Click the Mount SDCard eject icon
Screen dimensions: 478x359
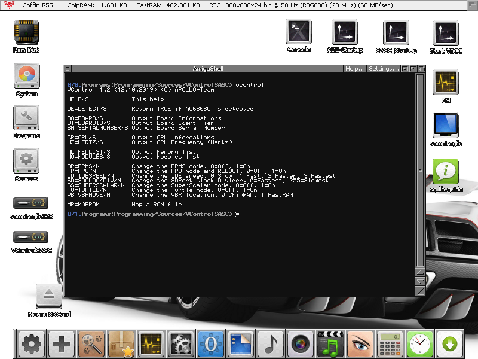coord(49,296)
